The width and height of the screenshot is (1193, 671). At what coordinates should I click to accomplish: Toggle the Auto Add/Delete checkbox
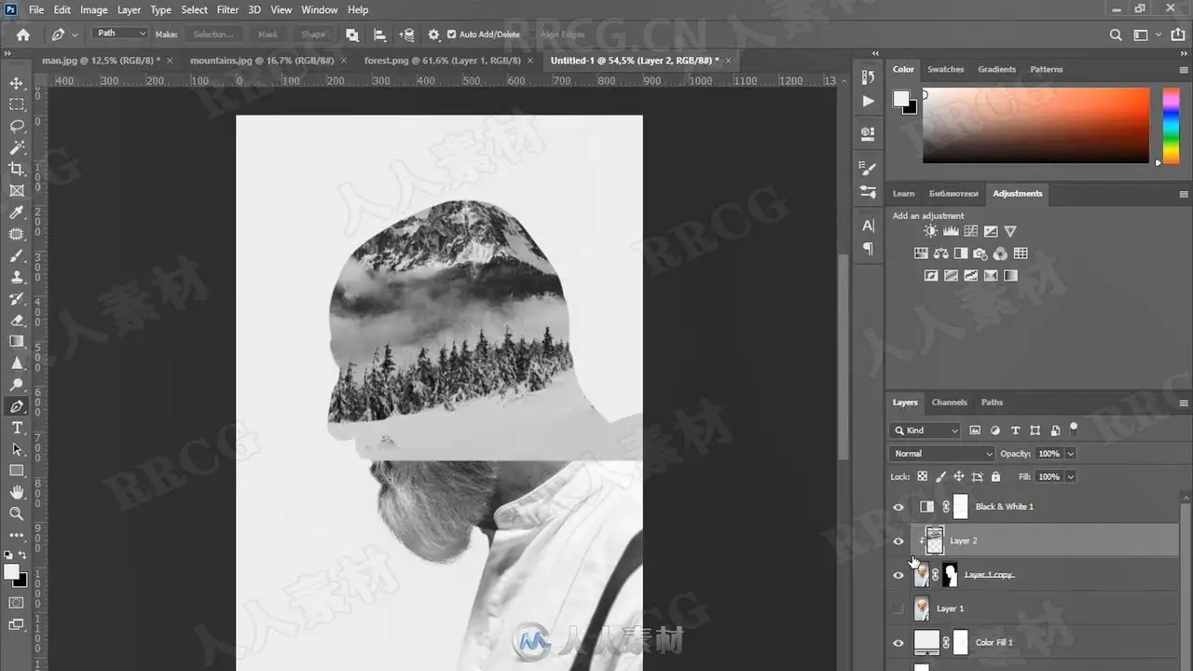coord(452,34)
